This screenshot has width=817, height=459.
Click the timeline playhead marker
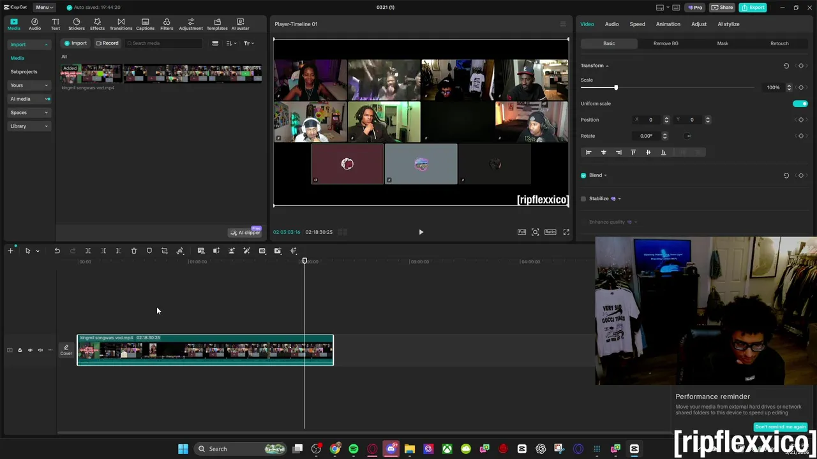304,261
